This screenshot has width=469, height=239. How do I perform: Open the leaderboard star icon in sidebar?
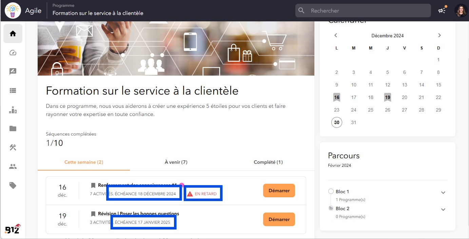tap(13, 109)
